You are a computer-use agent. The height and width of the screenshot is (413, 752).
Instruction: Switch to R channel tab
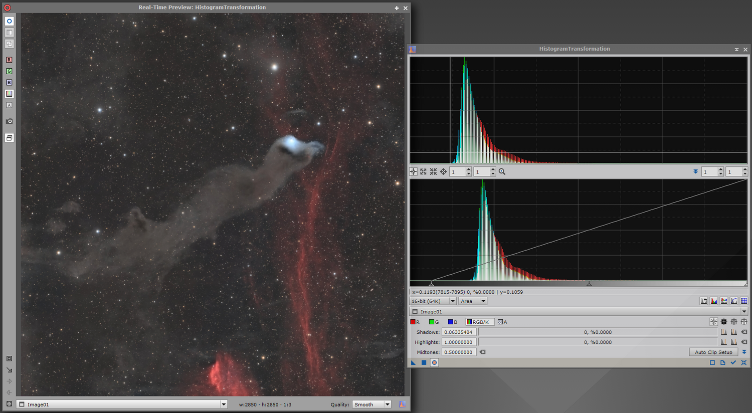pyautogui.click(x=416, y=322)
